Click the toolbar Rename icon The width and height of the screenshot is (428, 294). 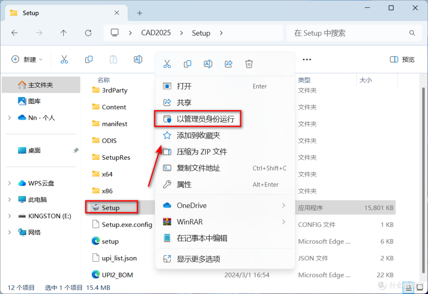click(138, 59)
